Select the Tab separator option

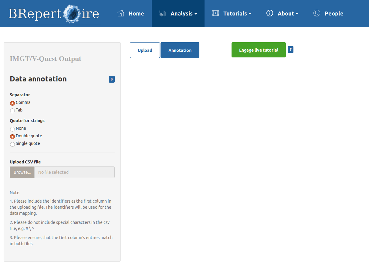pyautogui.click(x=12, y=111)
